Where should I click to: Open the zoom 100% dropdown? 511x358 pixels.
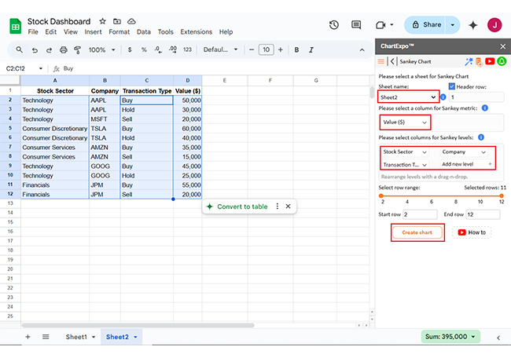[x=102, y=49]
